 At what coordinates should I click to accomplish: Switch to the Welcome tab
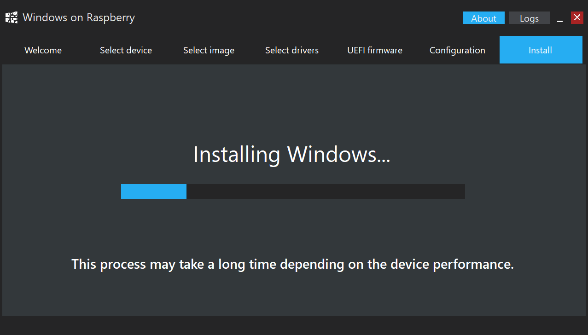[43, 50]
